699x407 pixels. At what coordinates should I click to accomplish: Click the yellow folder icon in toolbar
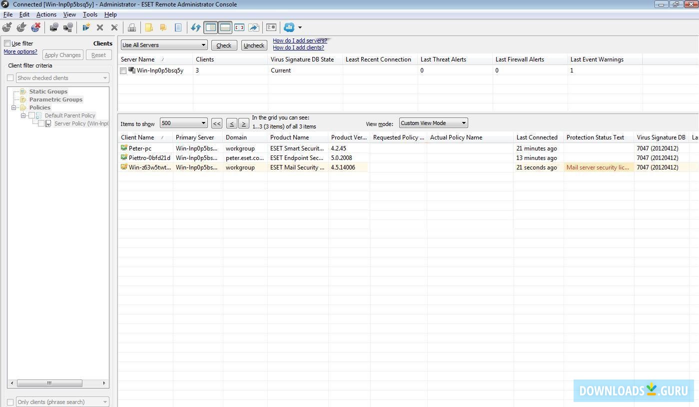click(x=149, y=27)
